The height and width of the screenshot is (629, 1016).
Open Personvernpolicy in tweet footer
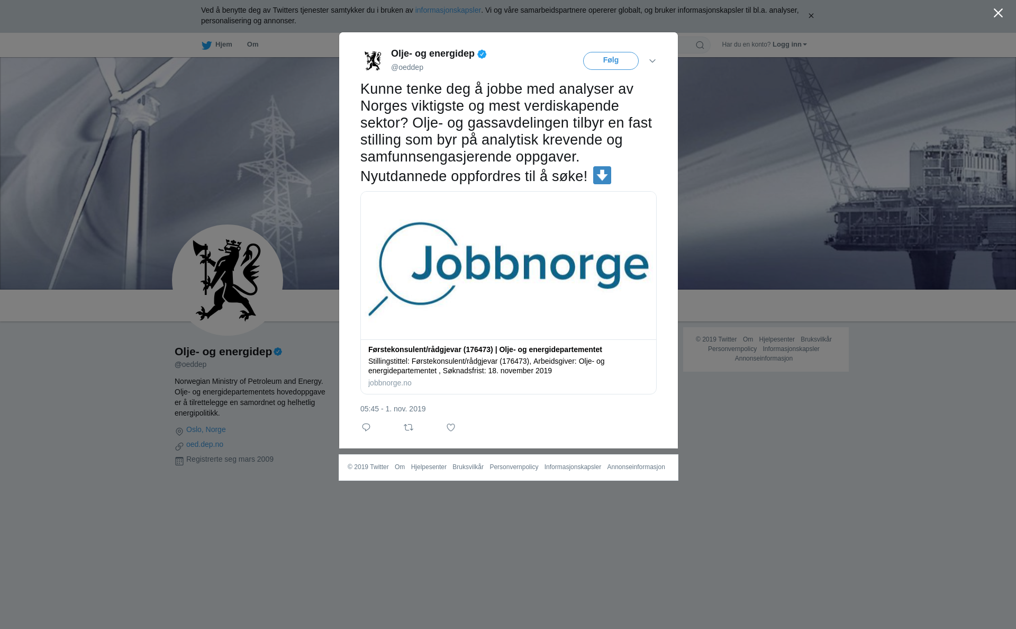coord(514,467)
